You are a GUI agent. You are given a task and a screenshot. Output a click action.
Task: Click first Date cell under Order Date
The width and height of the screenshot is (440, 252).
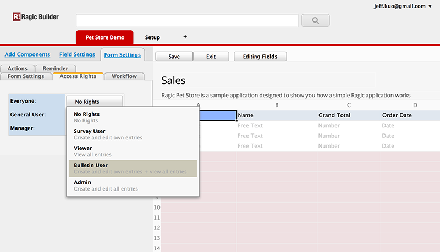coord(410,125)
